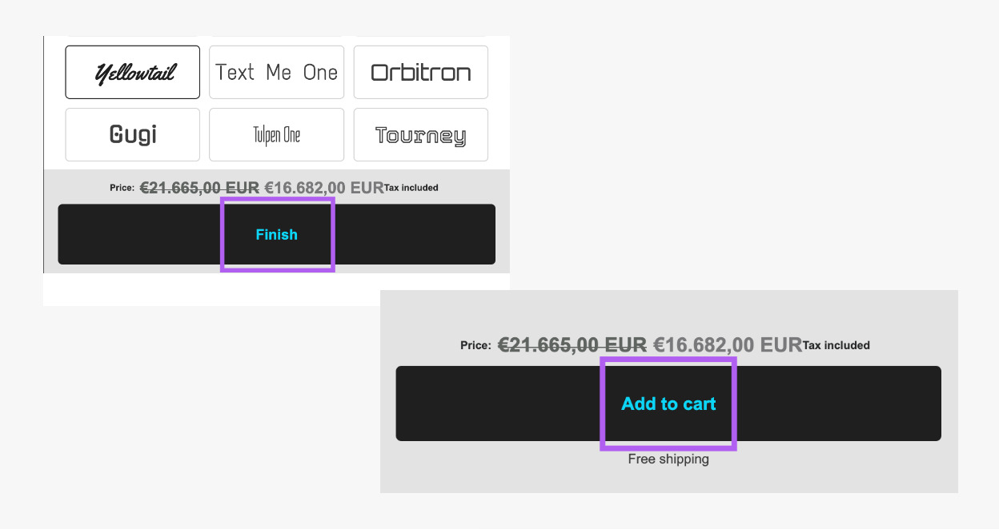Click €16.682,00 sale price above Finish button
Screen dimensions: 999x529
[323, 188]
